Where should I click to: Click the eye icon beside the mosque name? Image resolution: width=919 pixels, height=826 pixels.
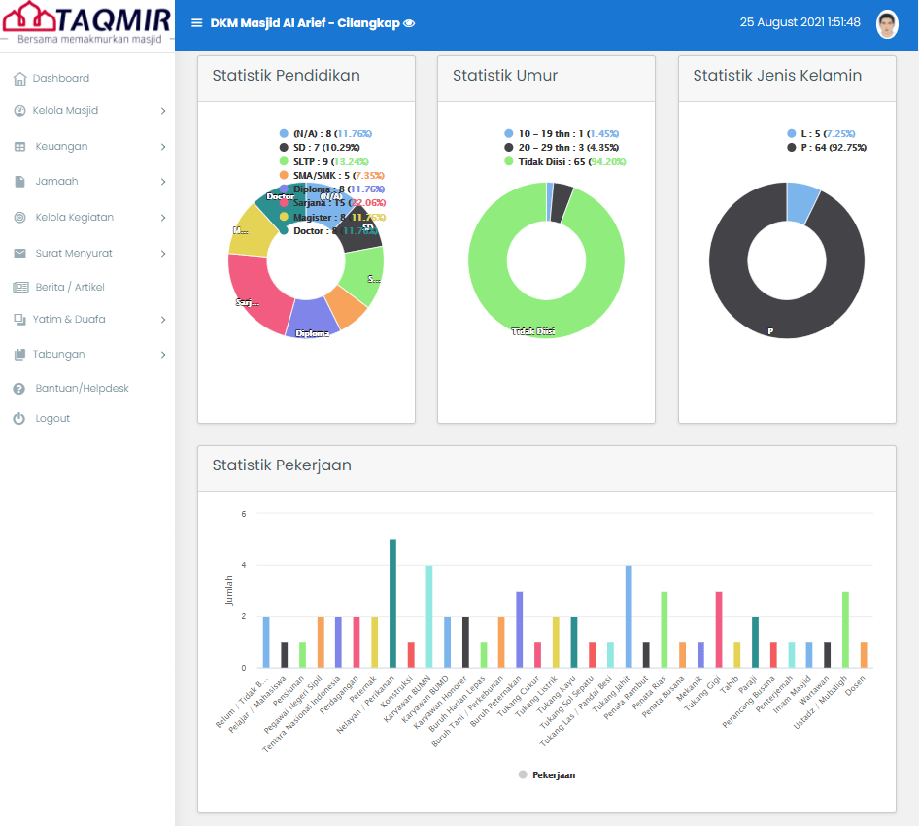409,23
